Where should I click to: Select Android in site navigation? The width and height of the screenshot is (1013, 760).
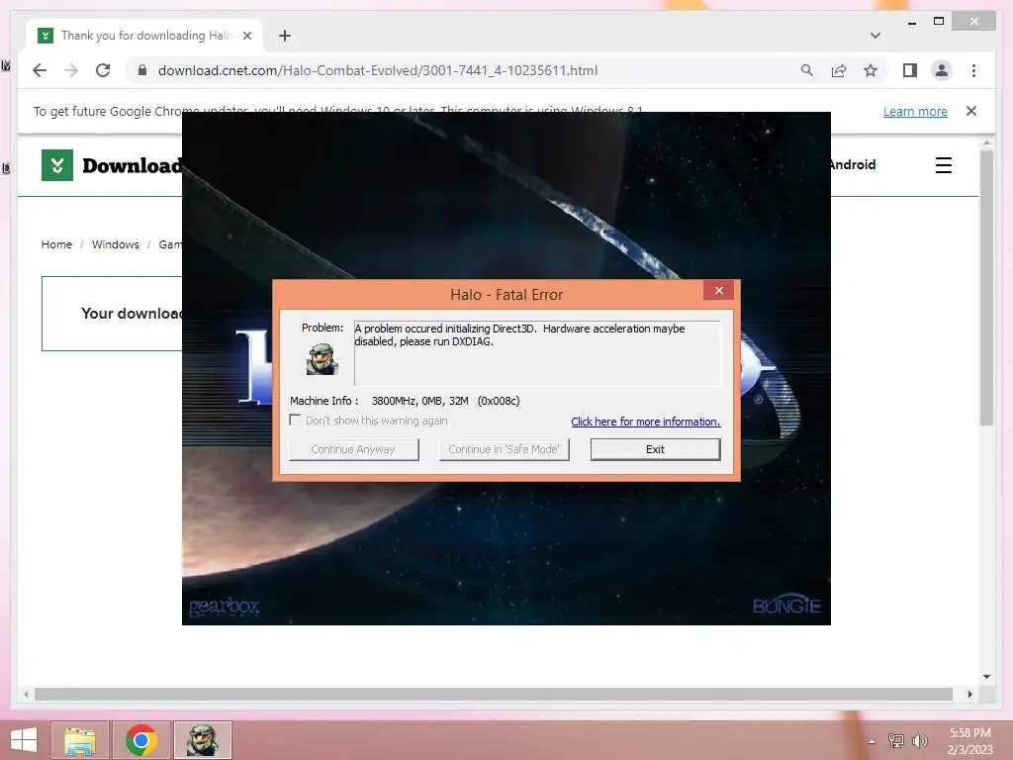point(853,165)
